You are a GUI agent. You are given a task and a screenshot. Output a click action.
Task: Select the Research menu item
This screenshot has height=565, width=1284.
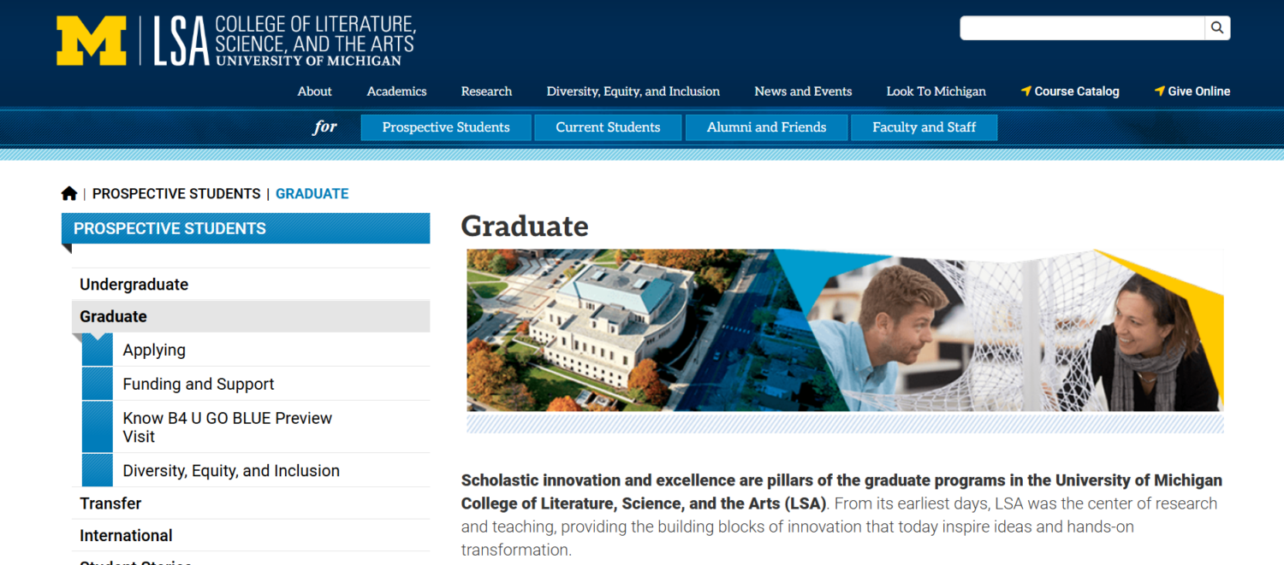[x=486, y=91]
